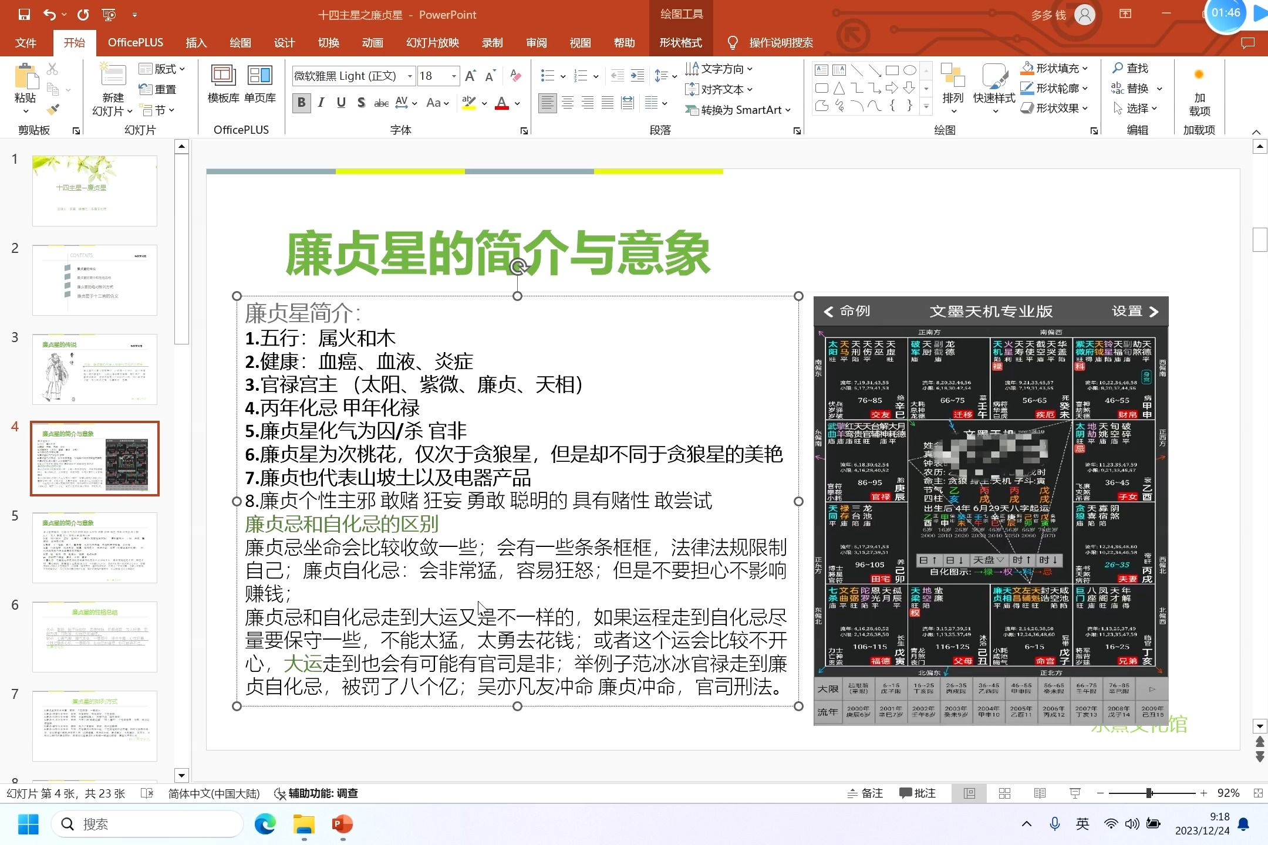Click the New Slide (新建幻灯片) icon

[113, 76]
